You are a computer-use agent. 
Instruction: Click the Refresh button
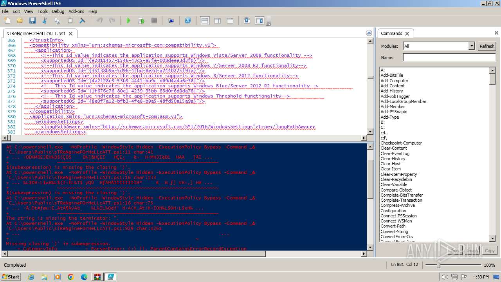pos(487,46)
